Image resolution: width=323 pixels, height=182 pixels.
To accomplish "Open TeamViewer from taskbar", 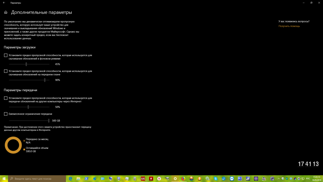I will click(232, 178).
